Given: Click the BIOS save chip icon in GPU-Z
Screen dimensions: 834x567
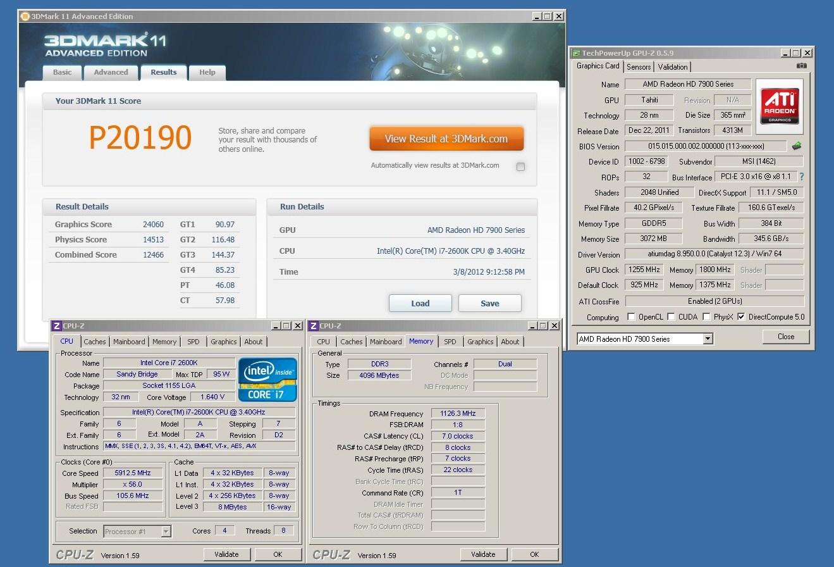Looking at the screenshot, I should (x=797, y=146).
